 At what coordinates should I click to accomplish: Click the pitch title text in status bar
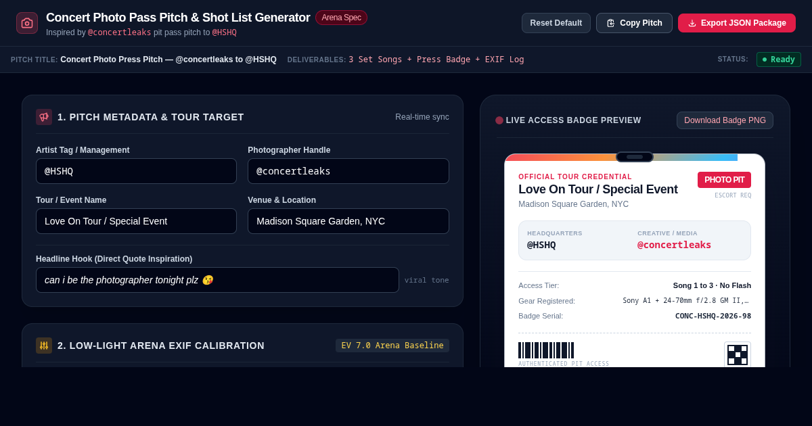pyautogui.click(x=168, y=60)
